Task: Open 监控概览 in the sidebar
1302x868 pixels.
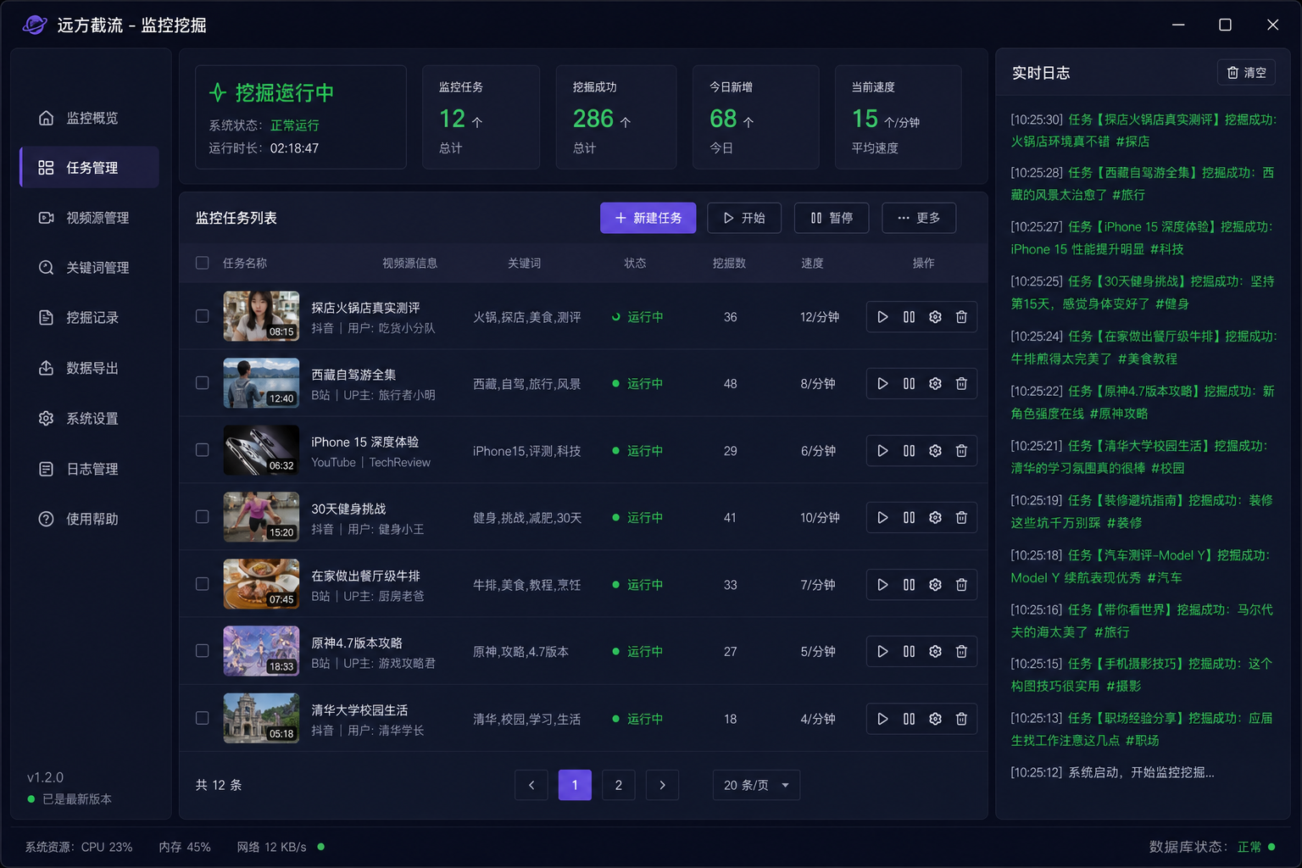Action: click(89, 118)
